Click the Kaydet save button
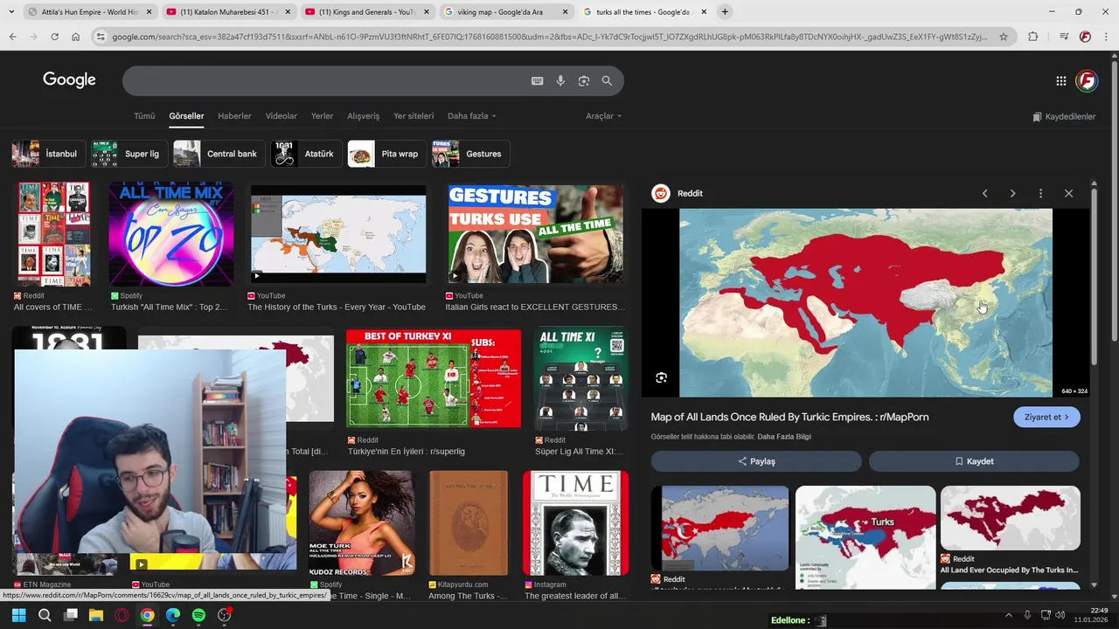The width and height of the screenshot is (1119, 629). [x=974, y=461]
